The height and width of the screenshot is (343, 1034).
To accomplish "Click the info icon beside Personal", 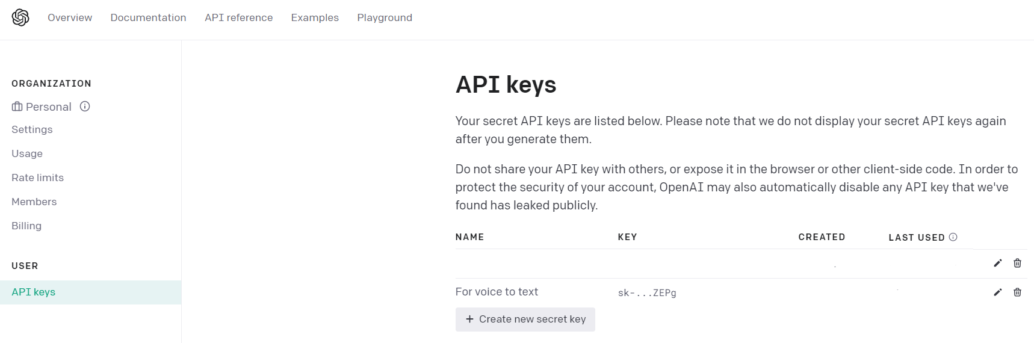I will (x=85, y=107).
